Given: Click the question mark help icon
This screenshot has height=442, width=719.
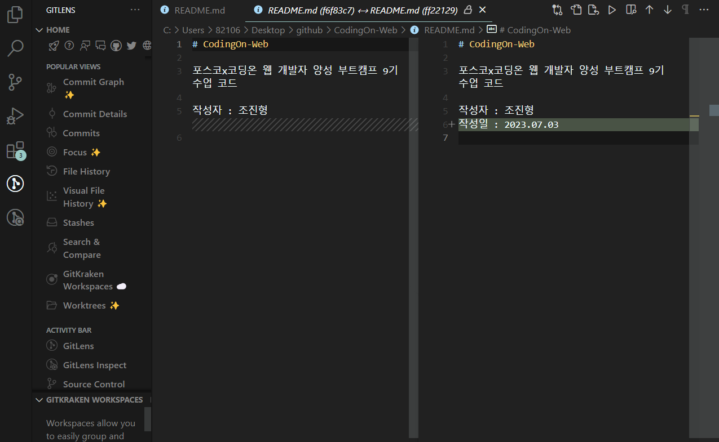Looking at the screenshot, I should [69, 46].
